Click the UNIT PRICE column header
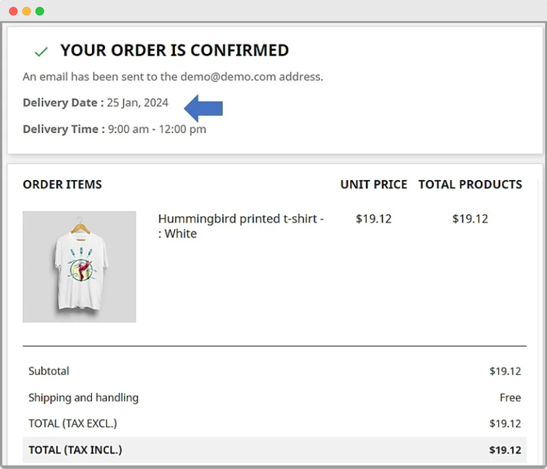This screenshot has width=547, height=469. click(x=374, y=185)
